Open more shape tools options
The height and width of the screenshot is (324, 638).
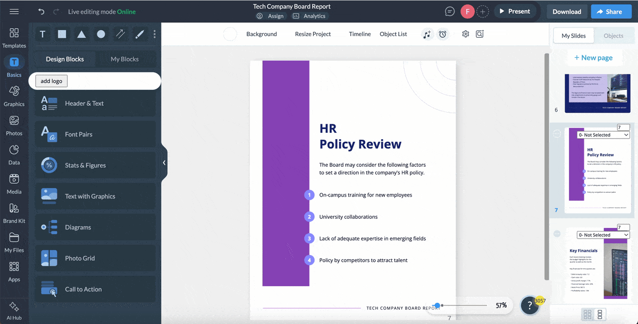155,35
